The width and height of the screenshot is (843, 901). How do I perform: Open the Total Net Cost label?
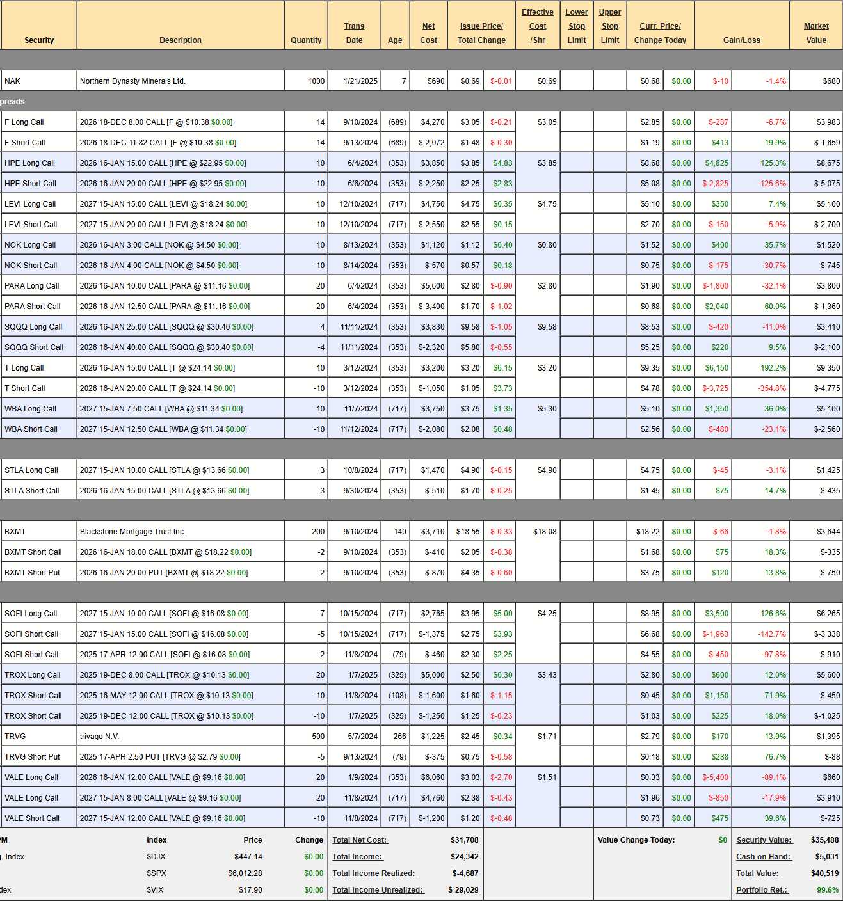(360, 840)
